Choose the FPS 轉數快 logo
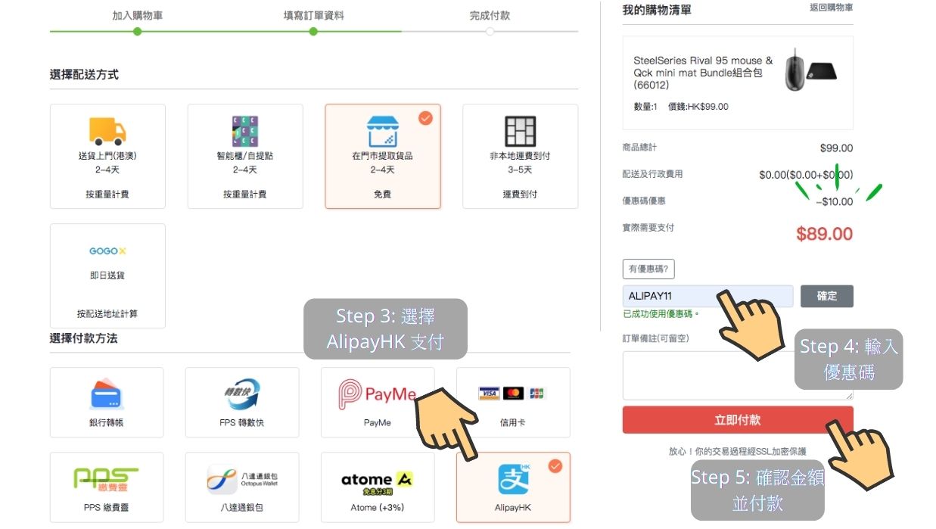The height and width of the screenshot is (529, 936). click(242, 395)
